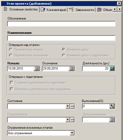Select Изменить даты с подэтапами radio option
123x140 pixels.
point(64,55)
